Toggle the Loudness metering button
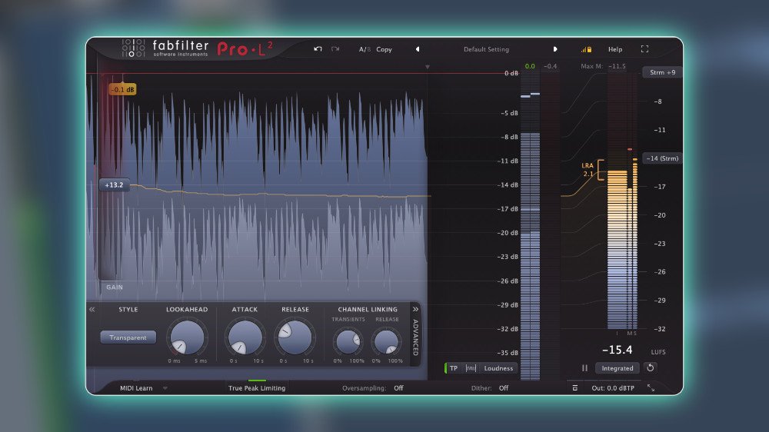This screenshot has width=769, height=432. [x=498, y=368]
